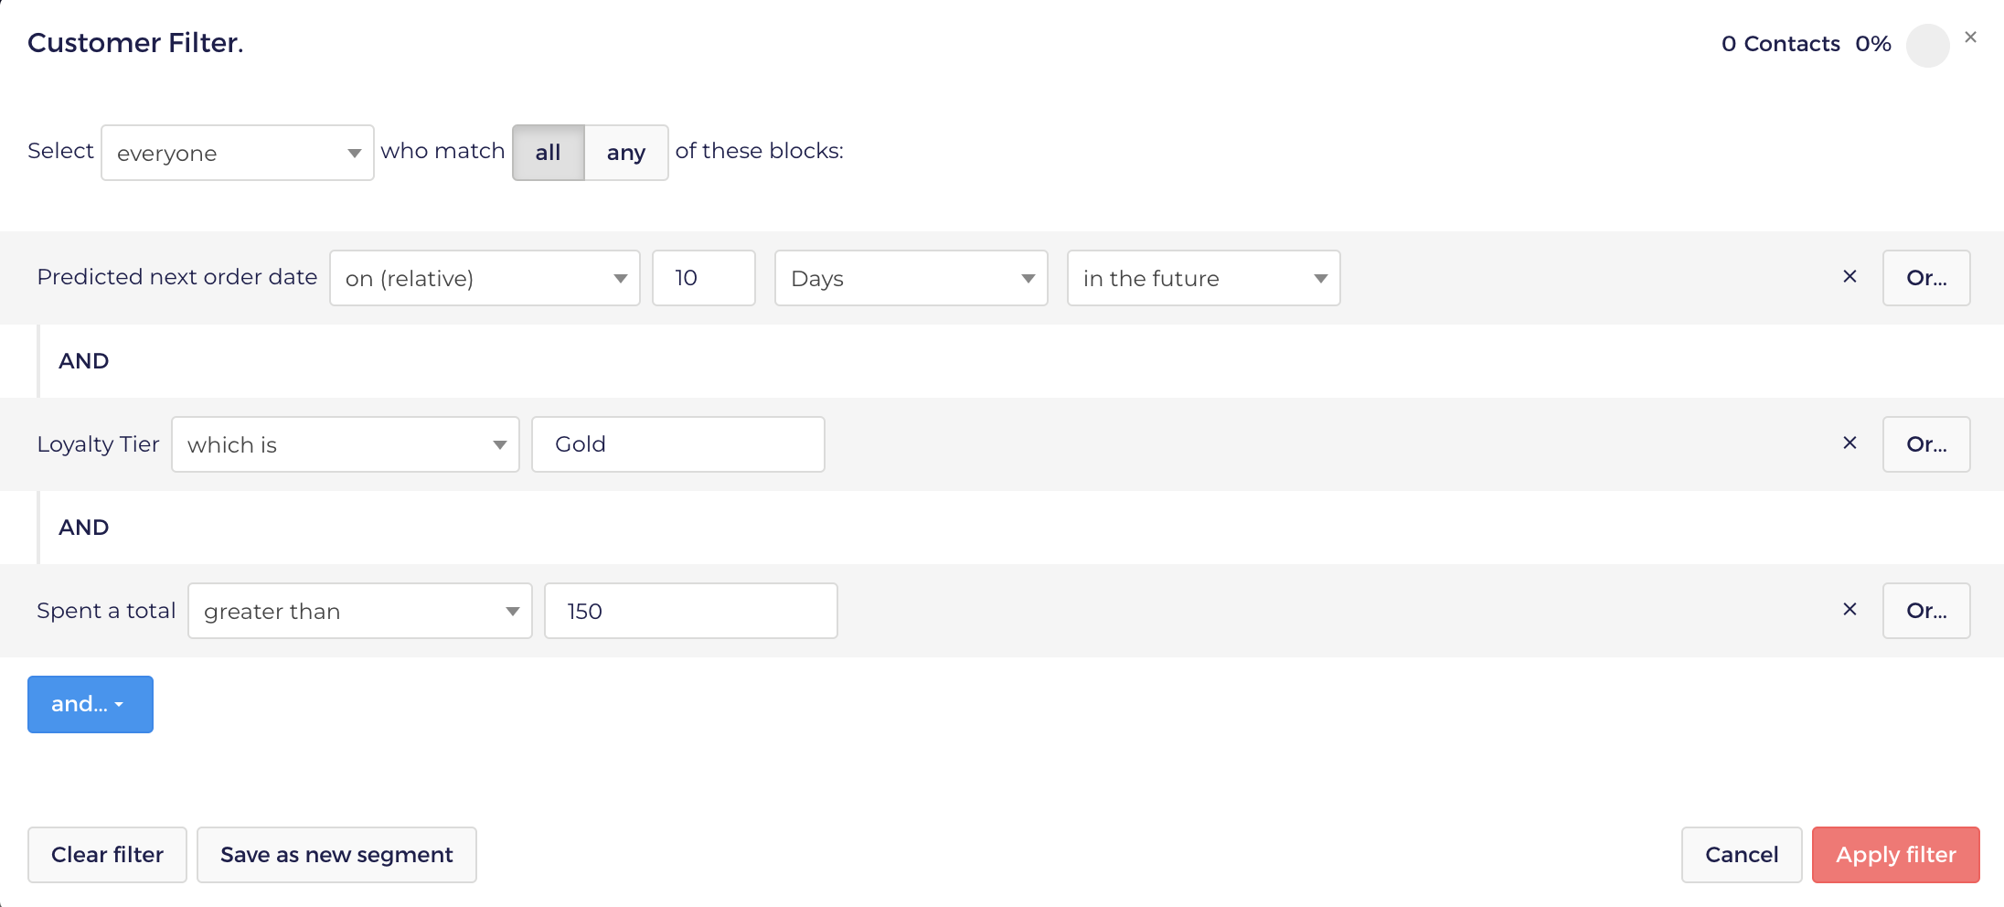
Task: Close the Customer Filter dialog
Action: (x=1970, y=37)
